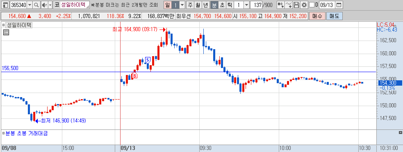
Task: Select the 초 second chart tab
Action: click(222, 5)
